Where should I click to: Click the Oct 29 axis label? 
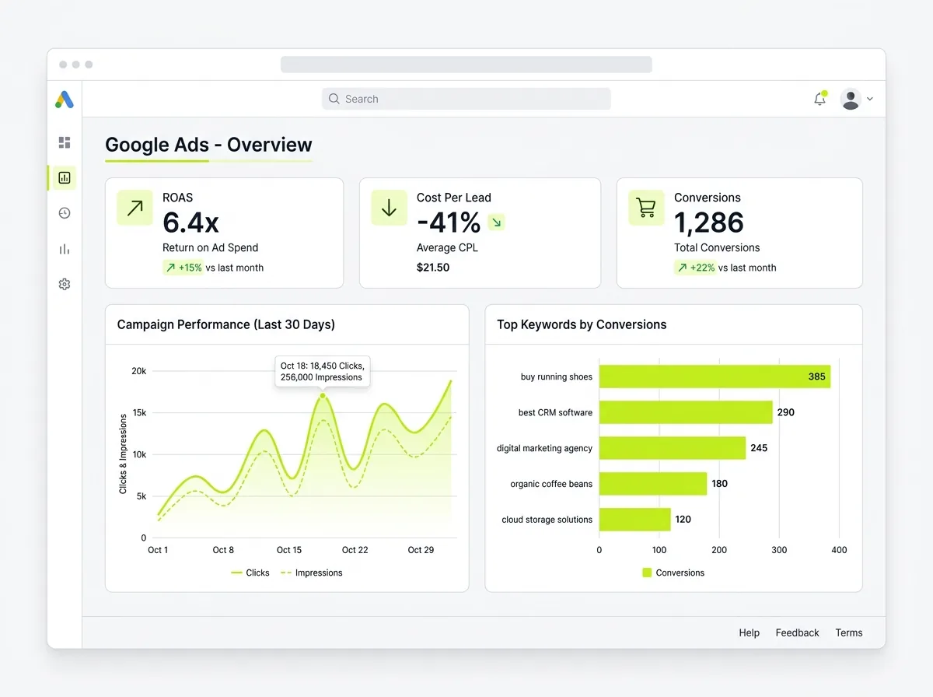421,550
